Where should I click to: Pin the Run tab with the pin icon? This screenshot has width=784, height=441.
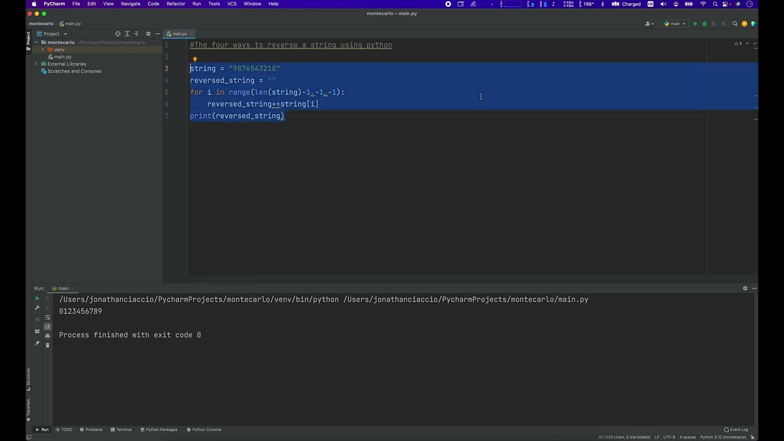37,344
